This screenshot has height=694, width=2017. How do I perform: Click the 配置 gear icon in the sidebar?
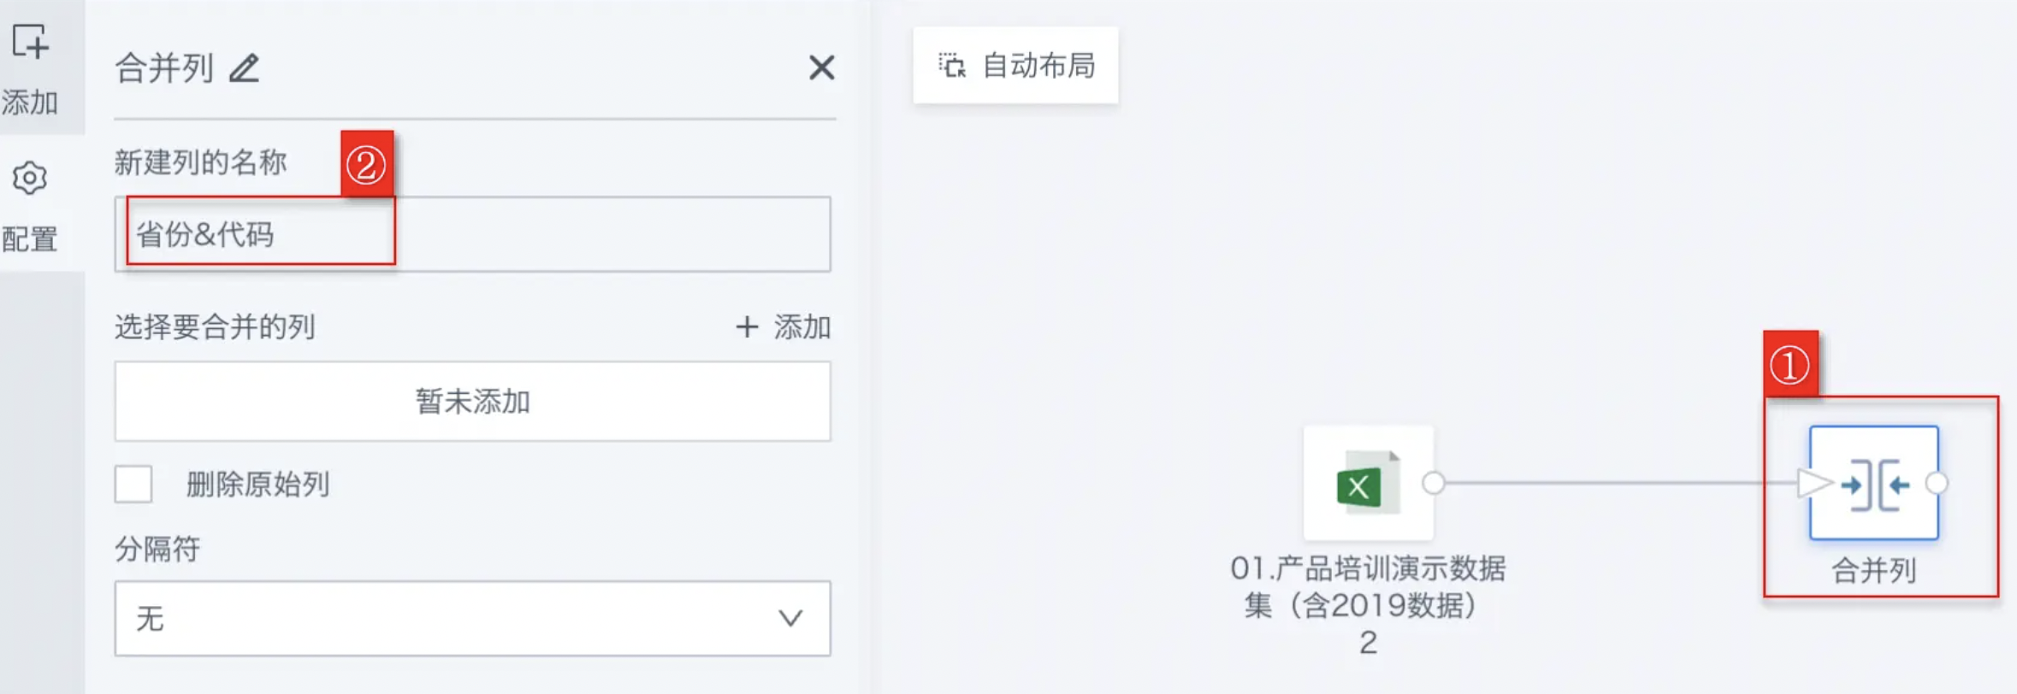30,178
